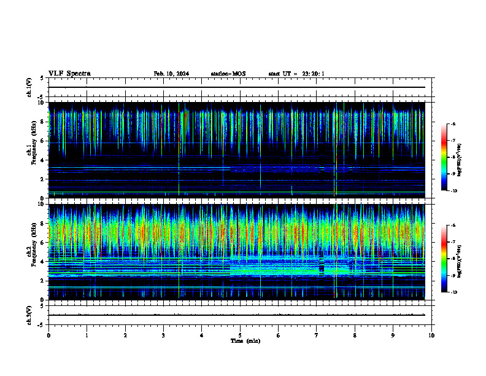Click the "Time (min)" x-axis title
Viewport: 486px width, 376px height.
point(245,341)
